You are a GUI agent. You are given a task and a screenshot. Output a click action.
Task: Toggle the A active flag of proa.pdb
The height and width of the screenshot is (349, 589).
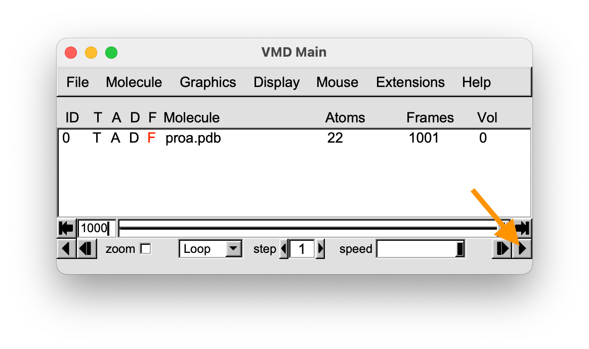pyautogui.click(x=115, y=138)
